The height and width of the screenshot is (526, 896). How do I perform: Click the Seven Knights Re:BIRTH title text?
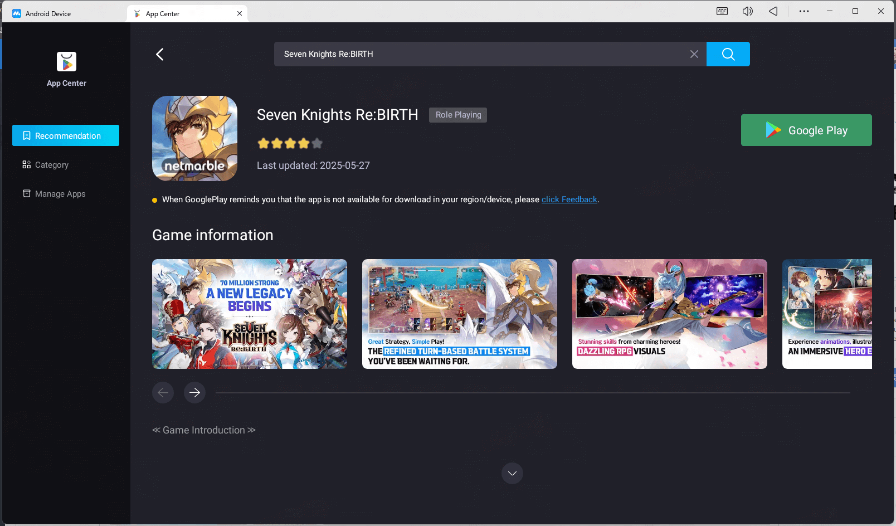click(x=337, y=115)
